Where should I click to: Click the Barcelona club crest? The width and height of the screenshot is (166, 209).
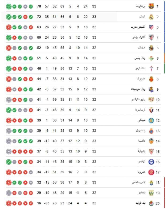coord(151,6)
